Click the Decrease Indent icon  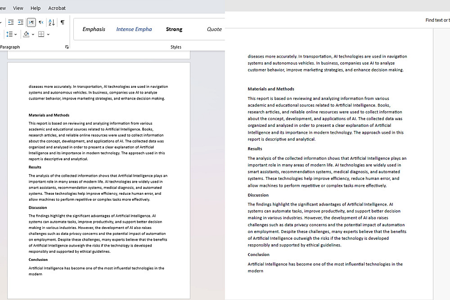(11, 22)
